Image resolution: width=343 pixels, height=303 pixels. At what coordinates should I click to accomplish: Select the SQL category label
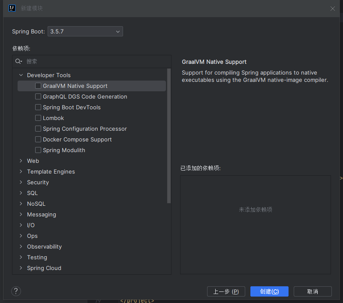[x=33, y=193]
